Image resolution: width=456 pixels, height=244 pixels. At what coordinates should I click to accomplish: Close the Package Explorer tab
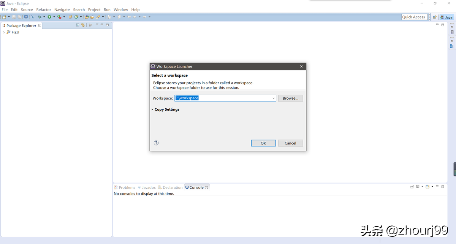tap(39, 26)
